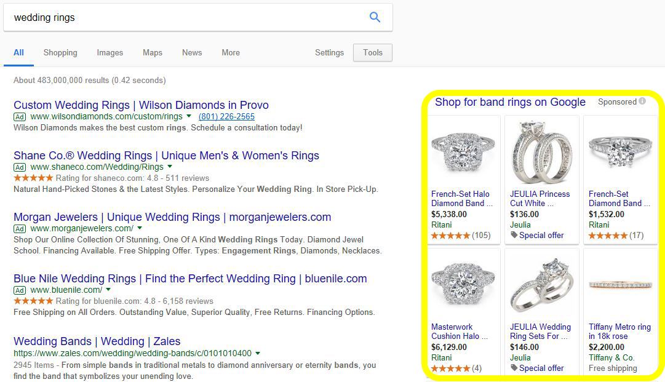
Task: Open Custom Wedding Rings Wilson Diamonds link
Action: pyautogui.click(x=141, y=105)
